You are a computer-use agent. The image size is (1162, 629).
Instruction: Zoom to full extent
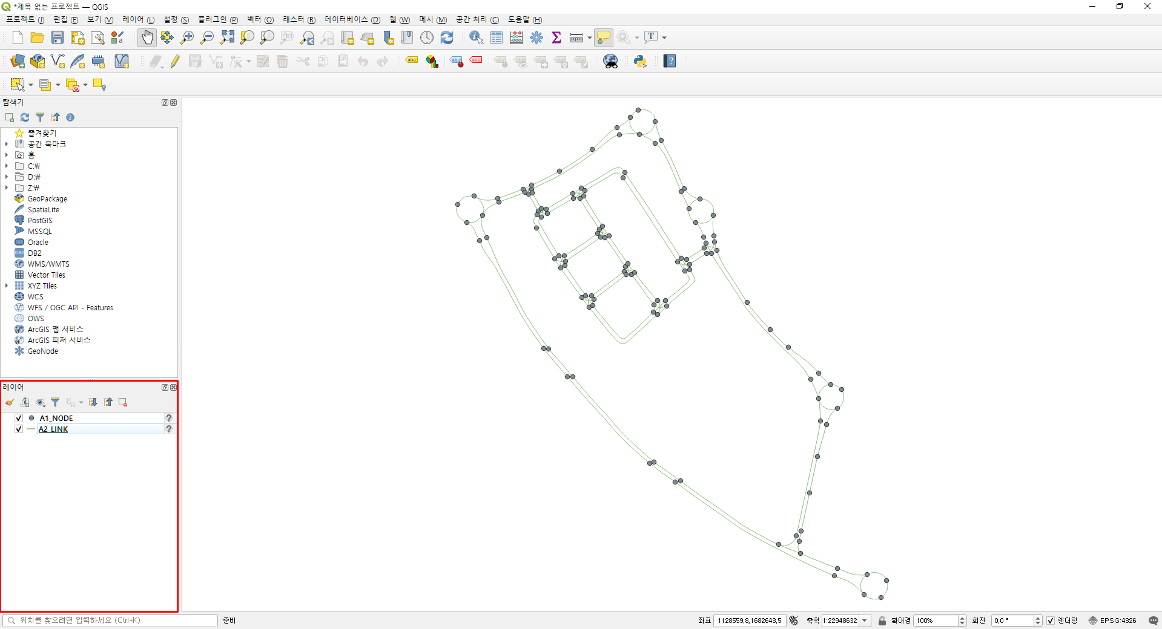click(x=227, y=37)
